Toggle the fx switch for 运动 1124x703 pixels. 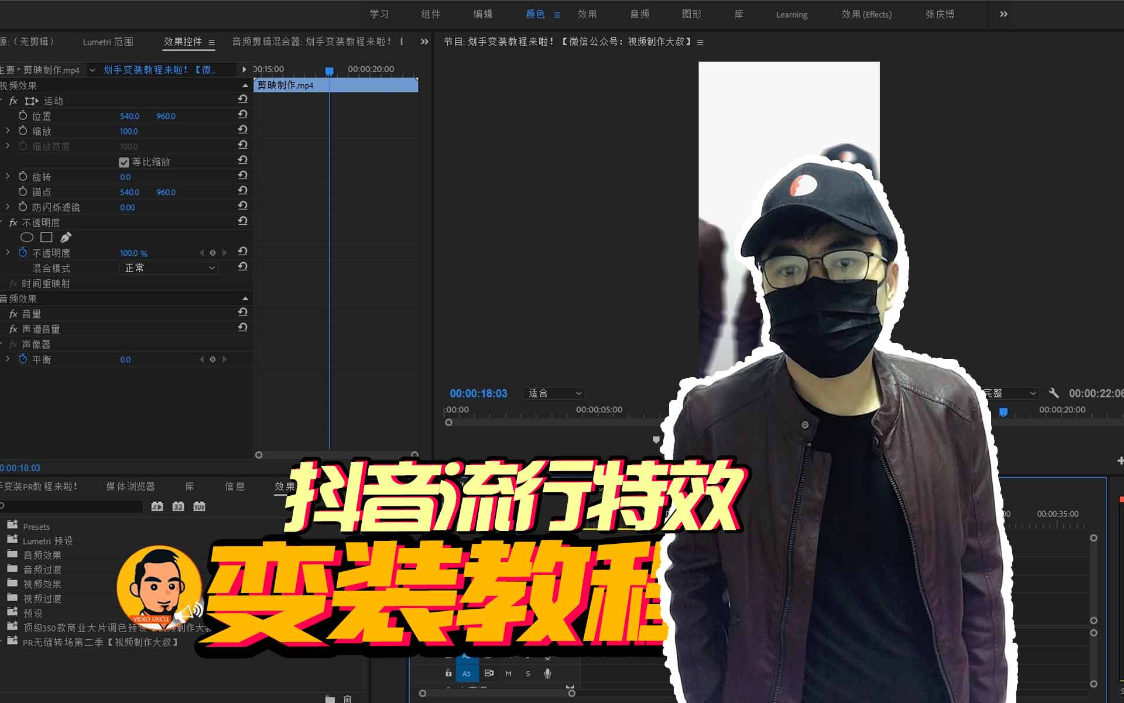pyautogui.click(x=13, y=101)
